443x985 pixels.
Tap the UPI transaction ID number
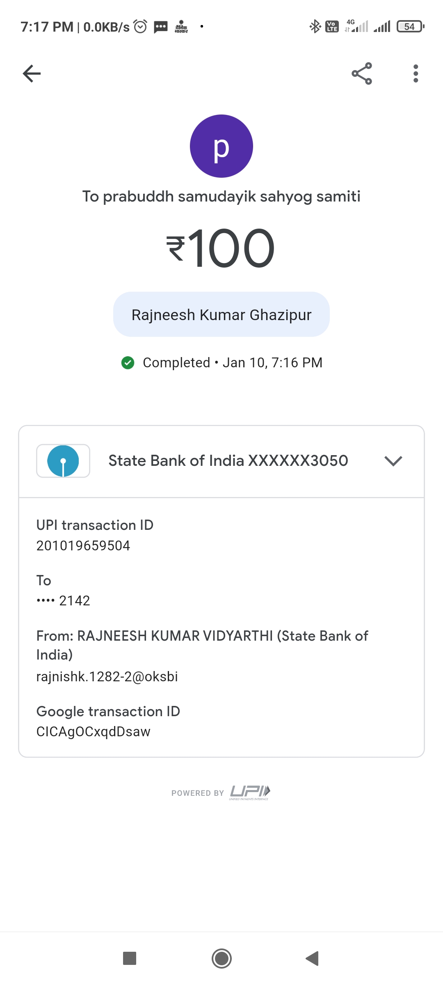pyautogui.click(x=83, y=546)
